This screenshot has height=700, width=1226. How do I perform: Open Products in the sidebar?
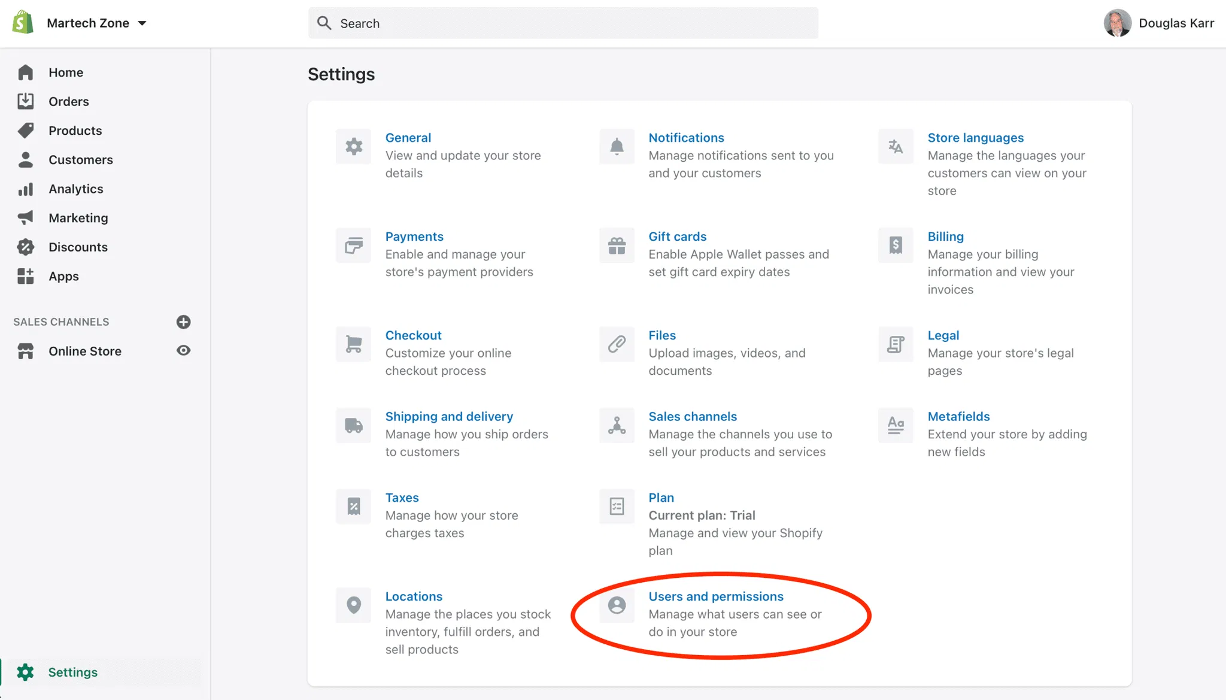pos(75,131)
